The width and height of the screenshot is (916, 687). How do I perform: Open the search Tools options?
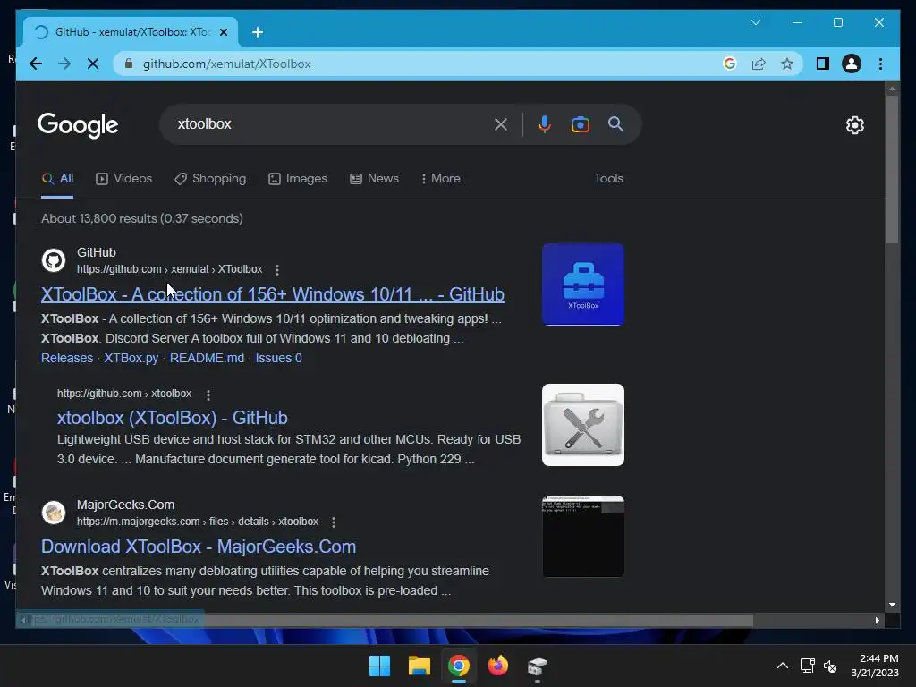tap(608, 179)
